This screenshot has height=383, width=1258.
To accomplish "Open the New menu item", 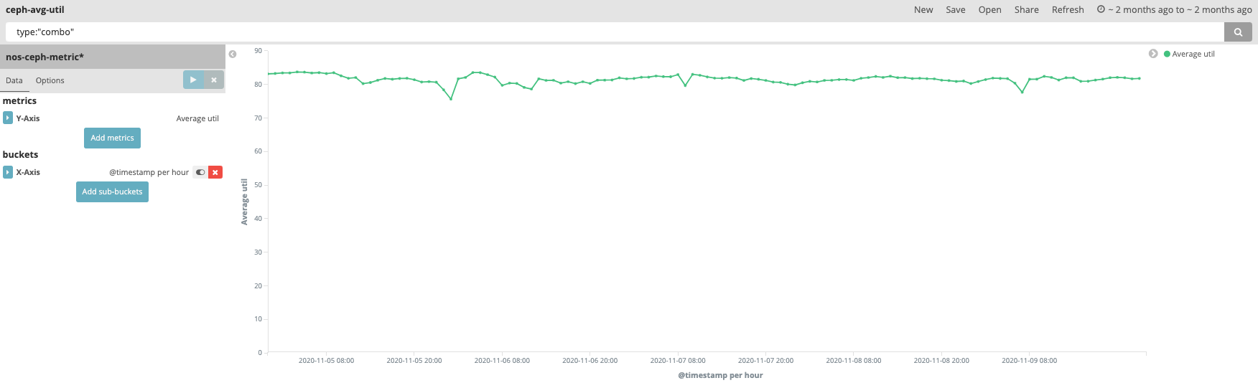I will (923, 9).
